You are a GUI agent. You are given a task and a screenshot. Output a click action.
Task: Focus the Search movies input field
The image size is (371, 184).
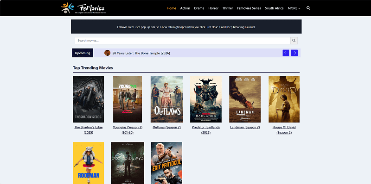(183, 41)
